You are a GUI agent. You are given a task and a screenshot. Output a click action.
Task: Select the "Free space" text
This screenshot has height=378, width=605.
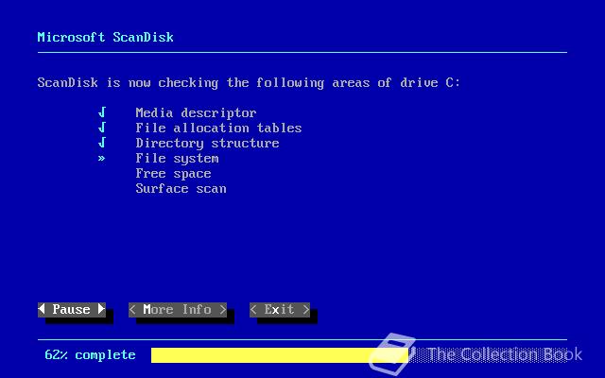(x=173, y=174)
